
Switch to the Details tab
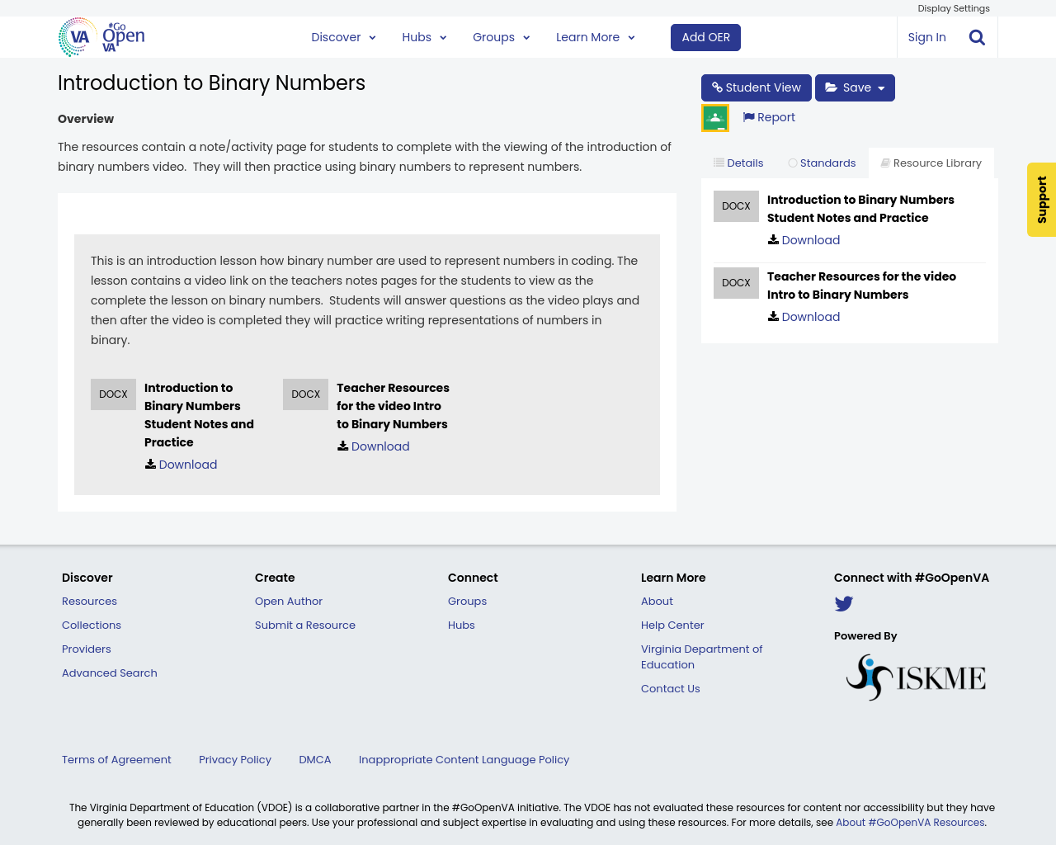pos(738,163)
